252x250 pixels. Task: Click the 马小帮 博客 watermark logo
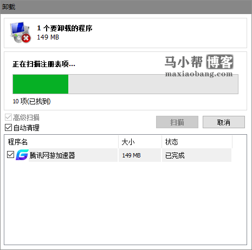click(199, 62)
